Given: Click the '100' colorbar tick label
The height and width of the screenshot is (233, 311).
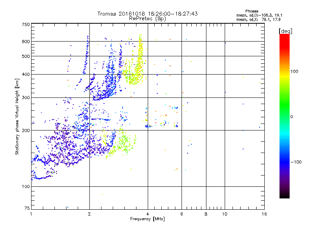Looking at the screenshot, I should (294, 71).
